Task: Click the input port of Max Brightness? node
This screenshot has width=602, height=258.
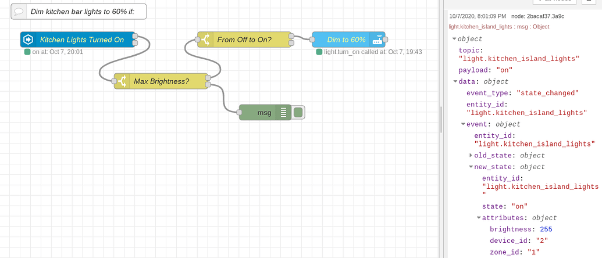Action: point(114,81)
